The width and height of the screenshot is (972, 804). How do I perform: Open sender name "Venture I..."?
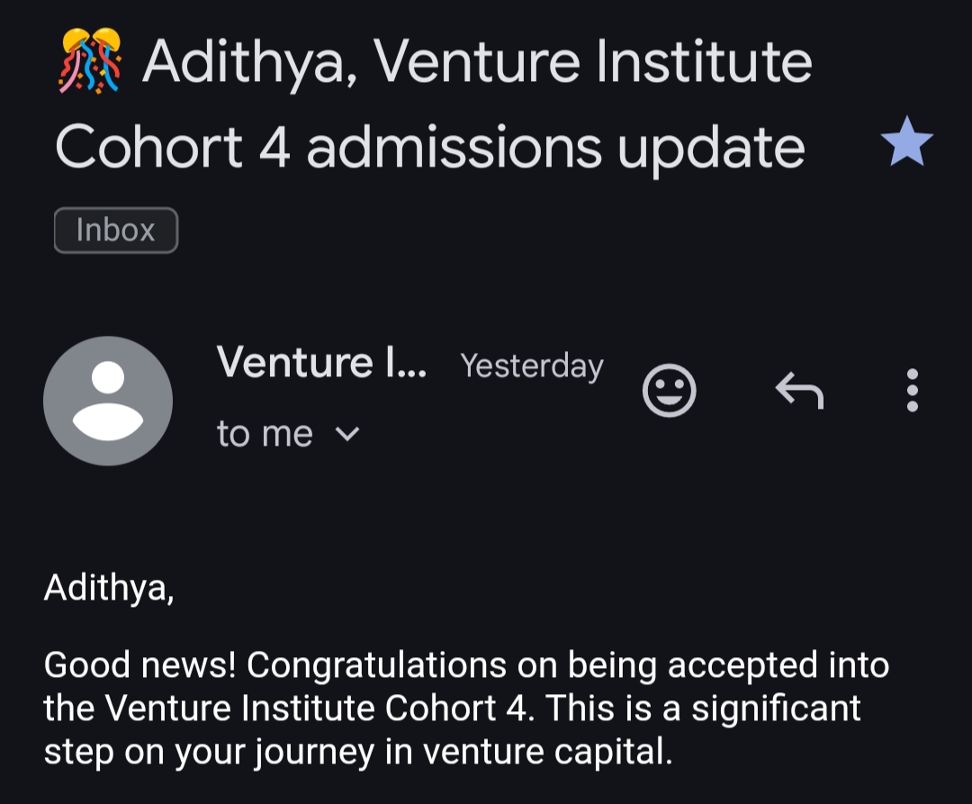point(322,363)
